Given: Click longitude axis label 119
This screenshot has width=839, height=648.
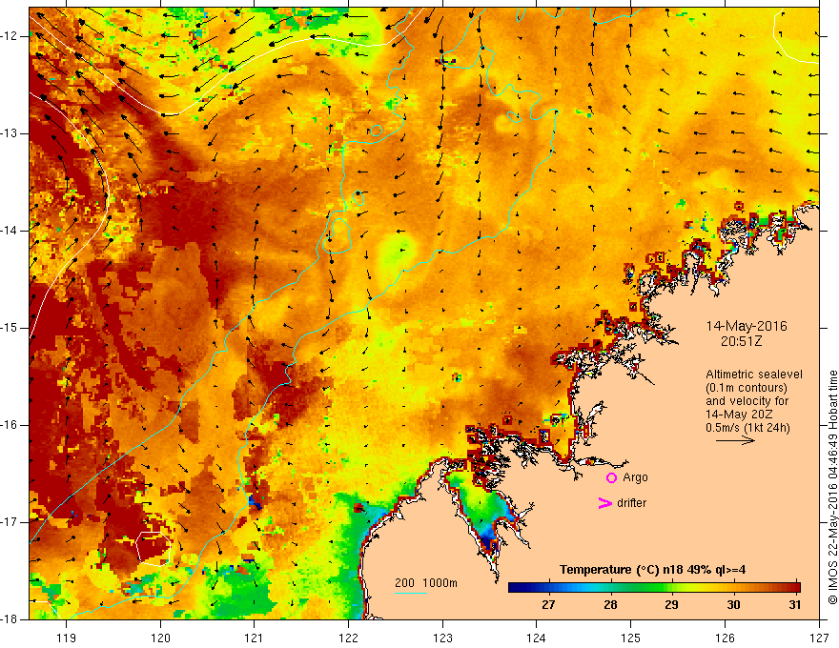Looking at the screenshot, I should 67,638.
